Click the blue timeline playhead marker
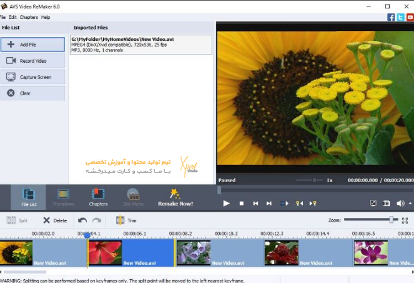Viewport: 414px width, 283px height. pyautogui.click(x=87, y=235)
